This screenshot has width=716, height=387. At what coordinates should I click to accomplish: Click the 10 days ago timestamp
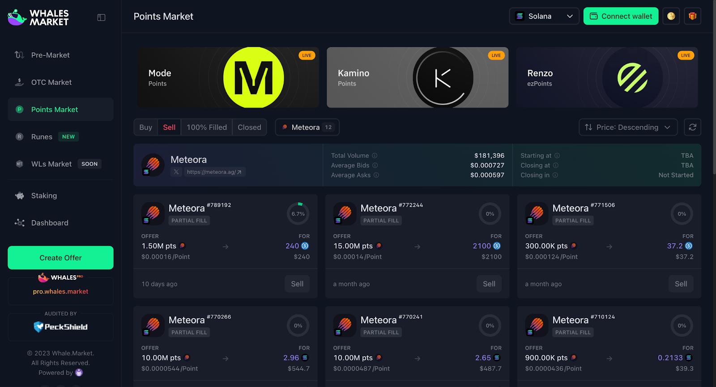(x=159, y=284)
